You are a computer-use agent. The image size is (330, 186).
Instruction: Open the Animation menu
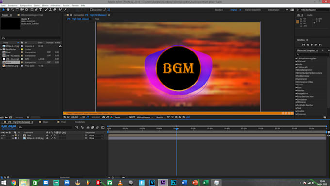pyautogui.click(x=55, y=6)
